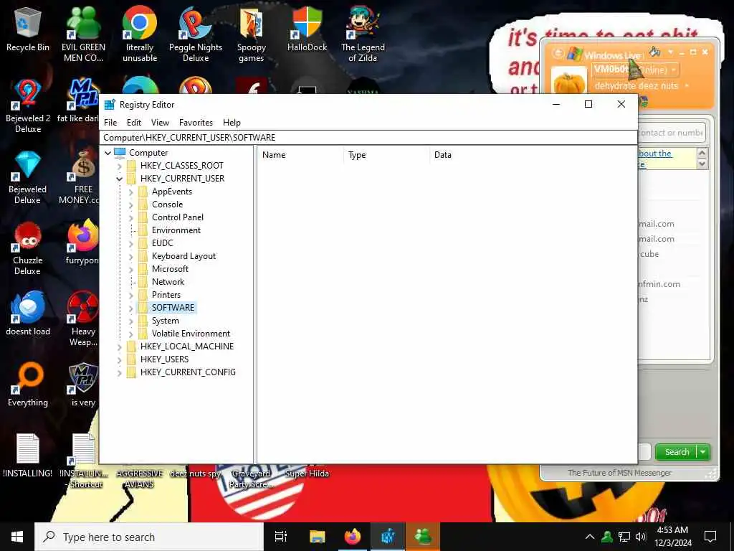
Task: Select the EUDC key
Action: tap(163, 243)
